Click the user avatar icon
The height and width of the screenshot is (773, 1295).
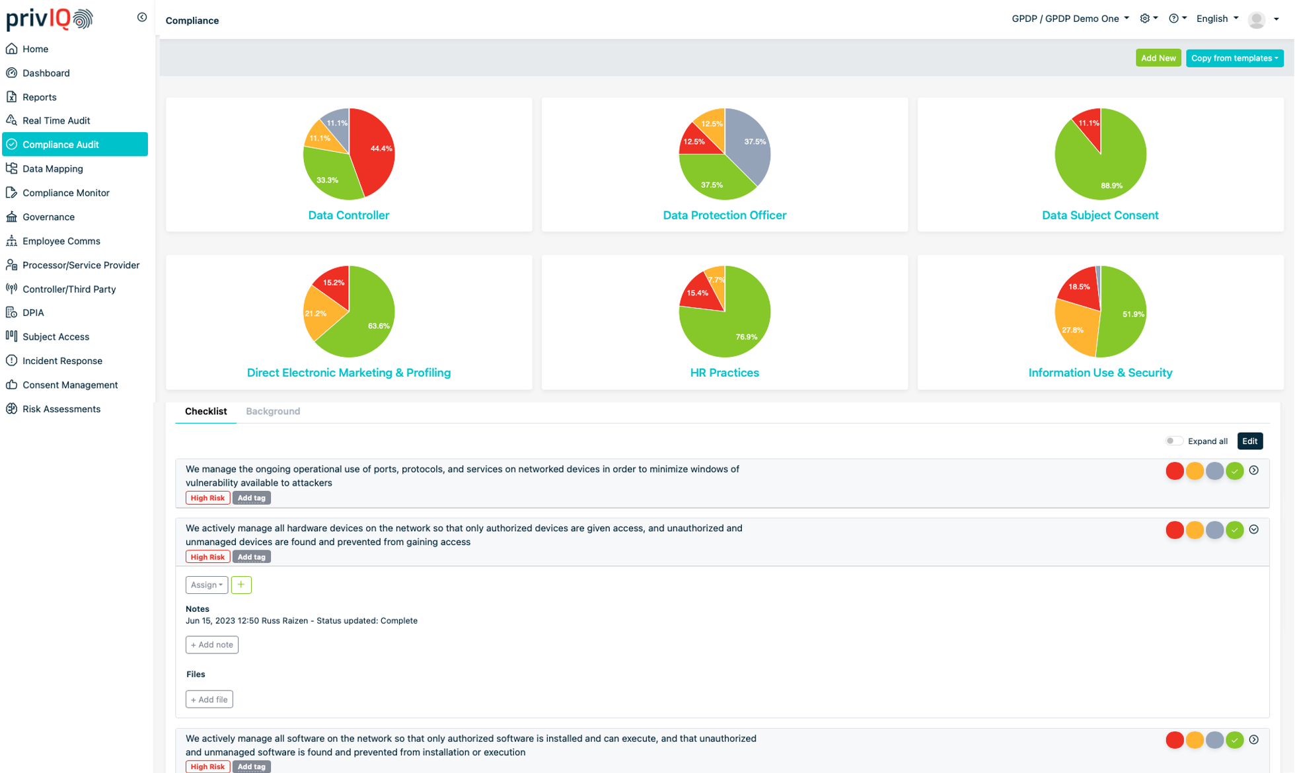click(x=1257, y=19)
